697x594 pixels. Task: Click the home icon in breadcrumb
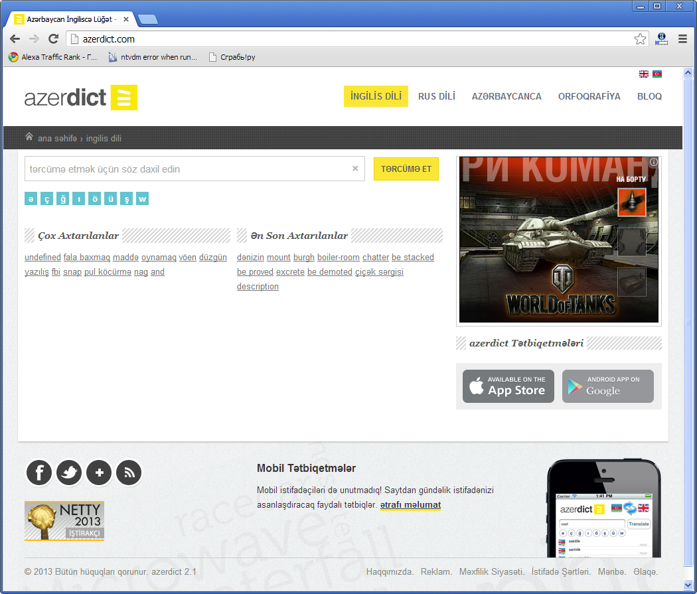click(x=29, y=137)
